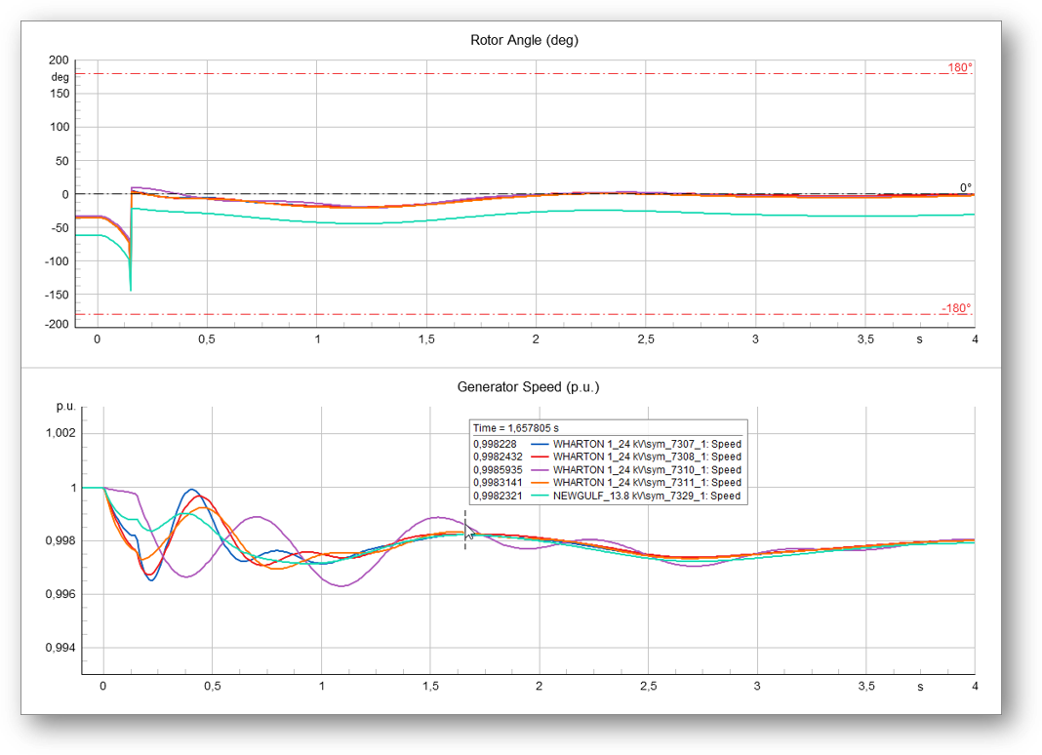The width and height of the screenshot is (1042, 755).
Task: Click the 1,002 tick on speed y-axis
Action: [60, 434]
